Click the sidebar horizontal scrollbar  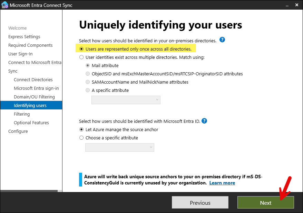coord(29,191)
